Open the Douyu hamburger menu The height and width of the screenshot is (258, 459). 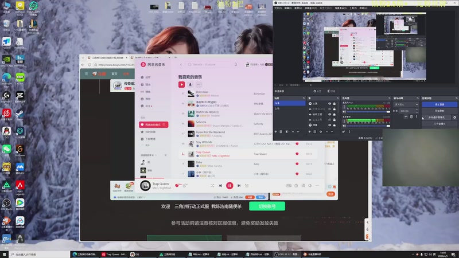point(87,74)
